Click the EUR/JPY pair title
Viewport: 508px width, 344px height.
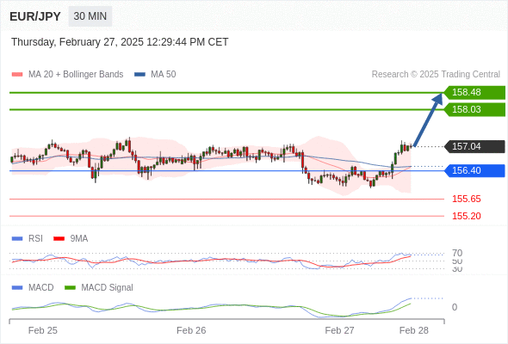click(35, 16)
